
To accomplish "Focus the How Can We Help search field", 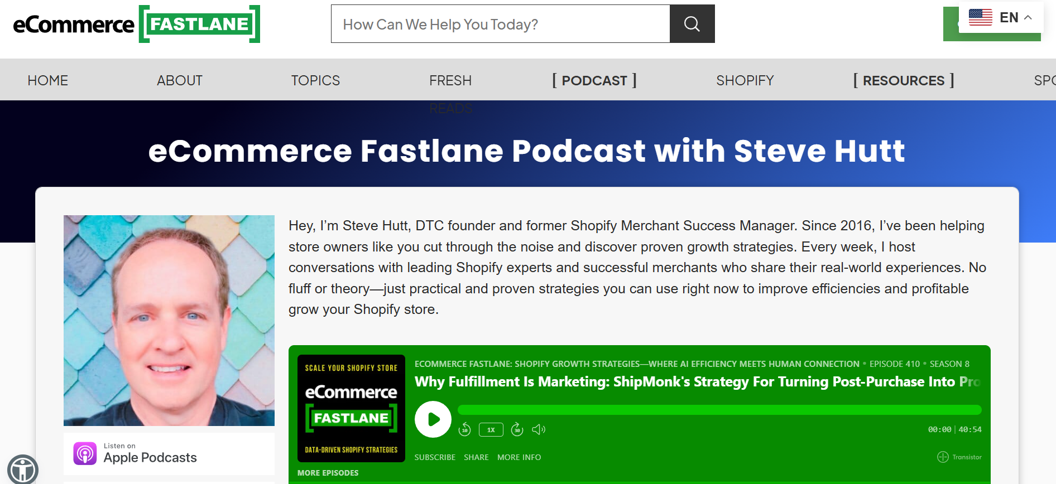I will pyautogui.click(x=500, y=24).
